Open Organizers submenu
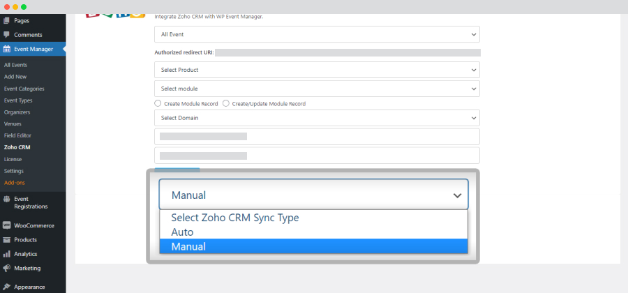This screenshot has width=628, height=293. pos(17,112)
